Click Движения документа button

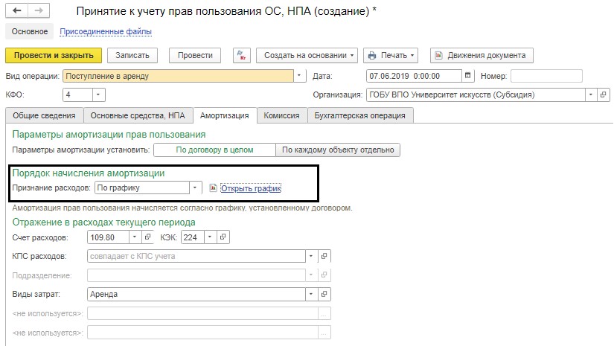[481, 55]
